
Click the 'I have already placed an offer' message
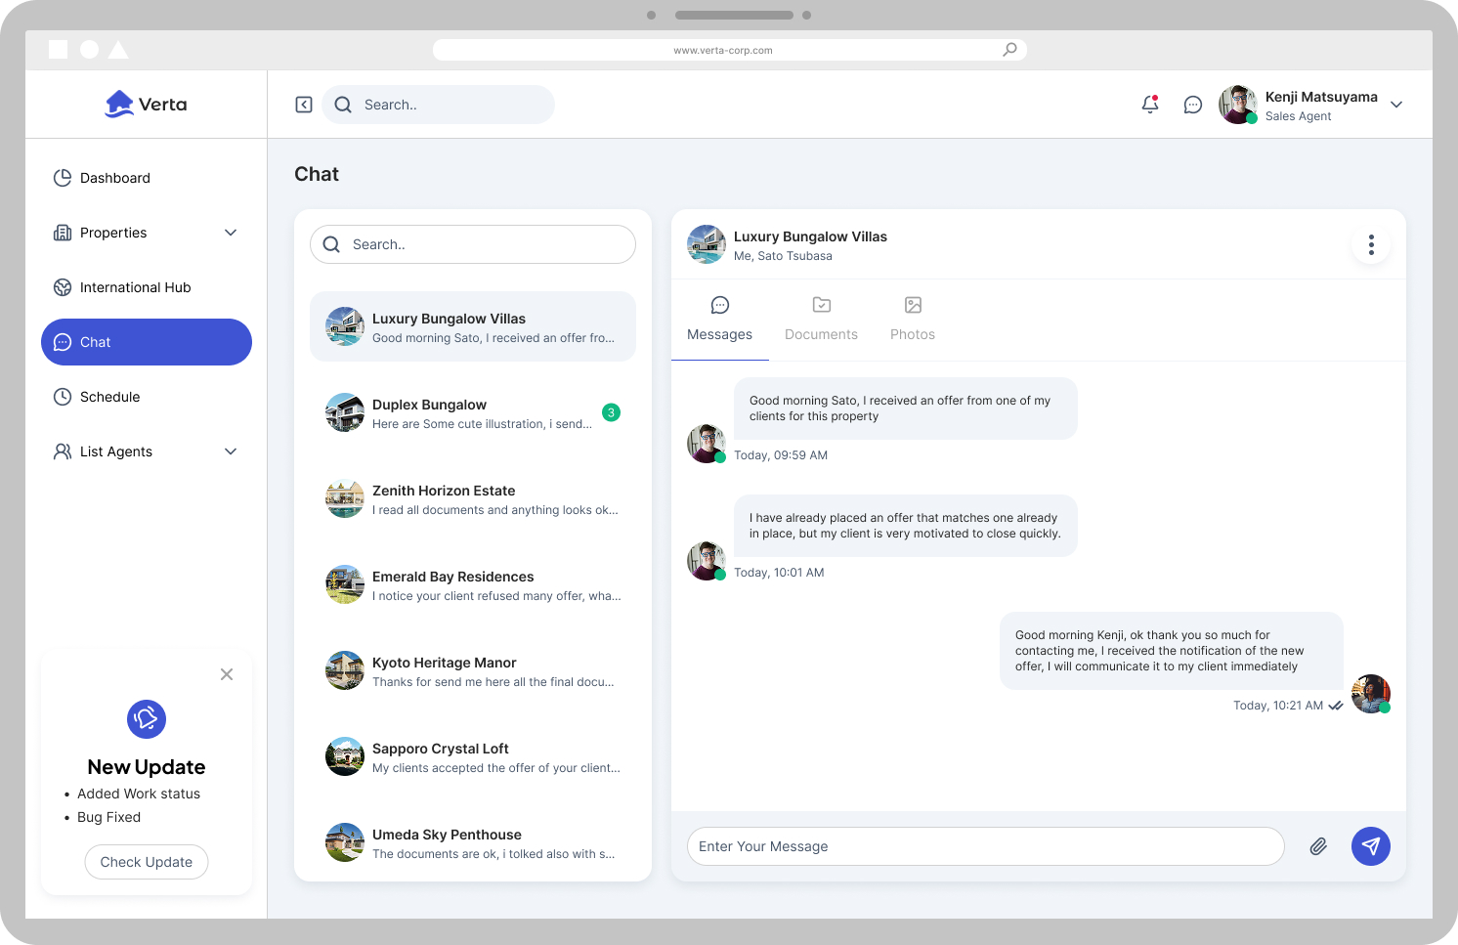pos(906,526)
